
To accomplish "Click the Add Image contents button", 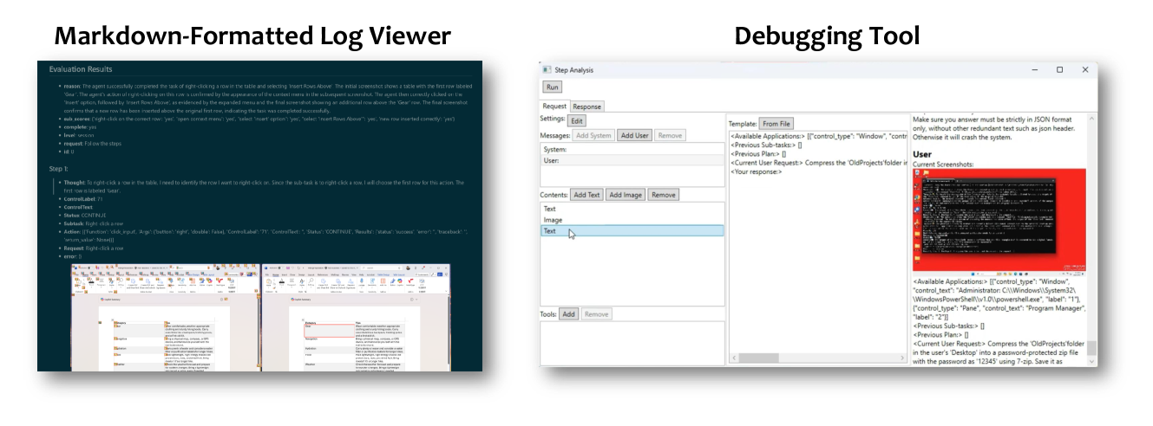I will 625,195.
